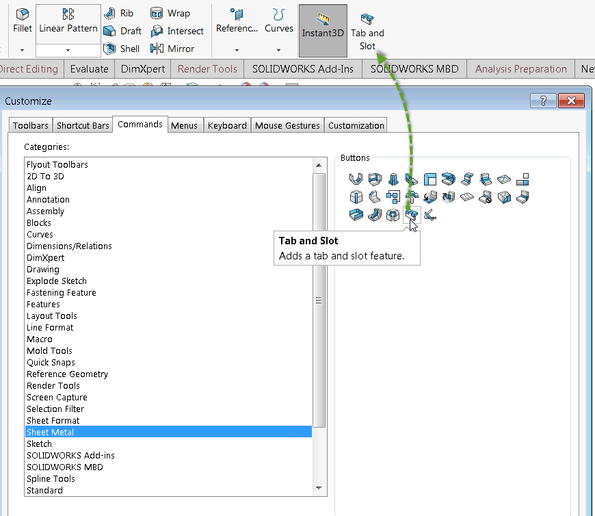Click the categories list scrollbar thumb

pos(319,300)
